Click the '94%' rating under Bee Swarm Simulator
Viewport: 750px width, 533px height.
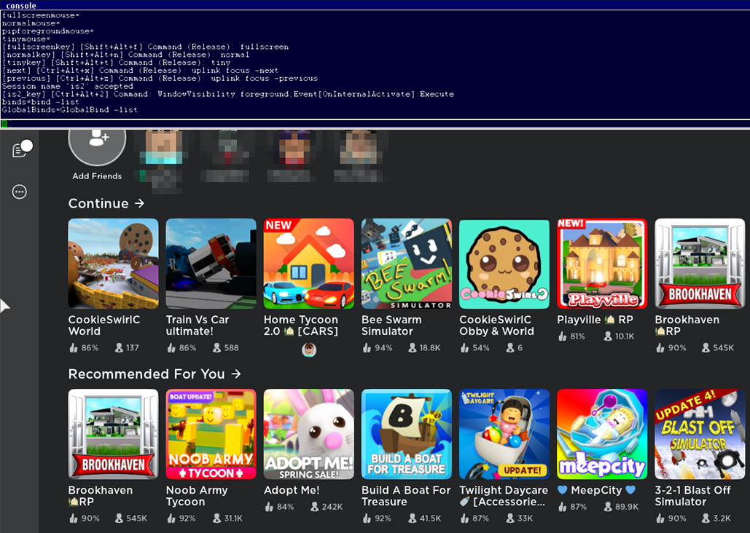click(383, 347)
